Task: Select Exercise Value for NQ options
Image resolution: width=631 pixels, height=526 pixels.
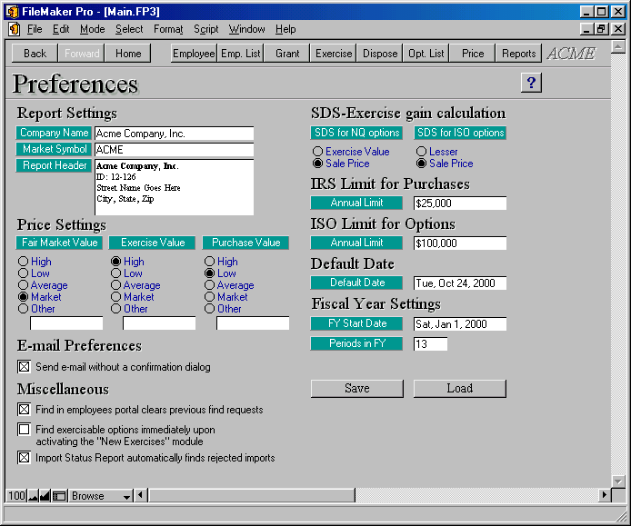Action: coord(317,152)
